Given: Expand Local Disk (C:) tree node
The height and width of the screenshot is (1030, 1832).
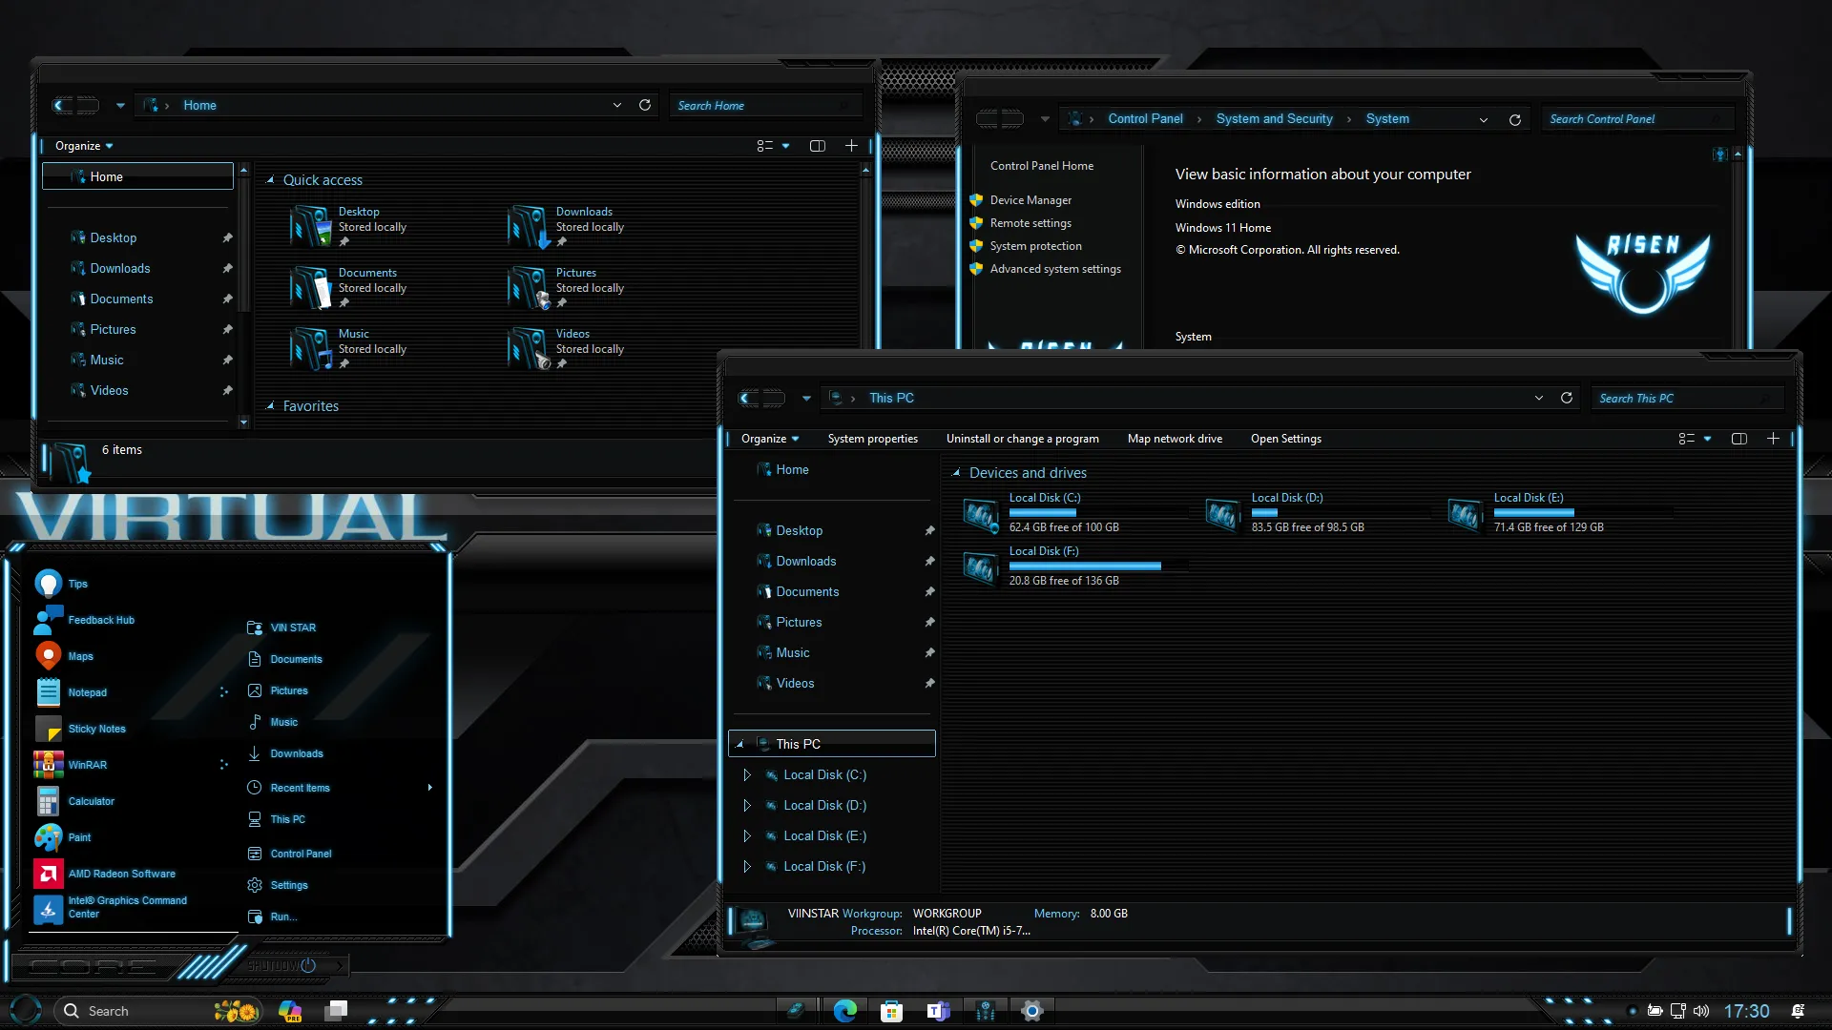Looking at the screenshot, I should coord(747,775).
